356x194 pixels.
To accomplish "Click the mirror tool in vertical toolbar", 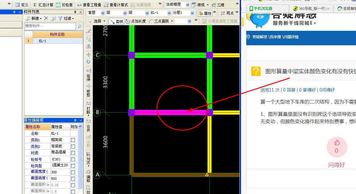I will (89, 46).
